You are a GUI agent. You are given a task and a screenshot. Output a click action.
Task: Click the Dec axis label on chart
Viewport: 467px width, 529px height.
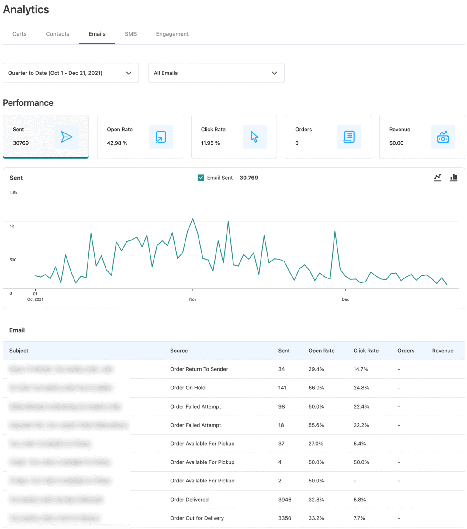[x=345, y=299]
